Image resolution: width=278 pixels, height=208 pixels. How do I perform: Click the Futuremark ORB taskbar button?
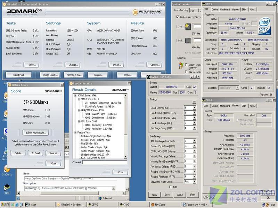point(197,205)
